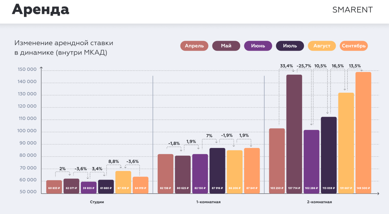Screen dimensions: 389x214
Task: Click the 33,4% change label
Action: pos(286,66)
